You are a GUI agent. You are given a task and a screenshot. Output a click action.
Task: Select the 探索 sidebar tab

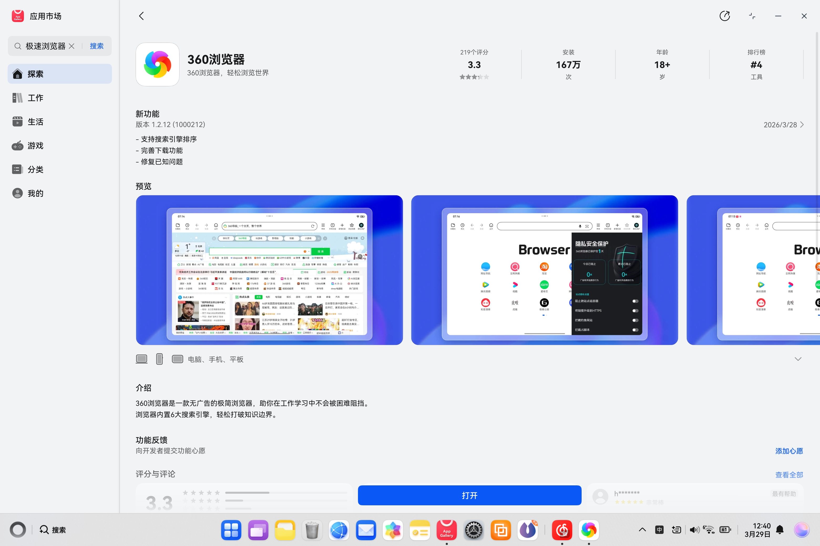[60, 74]
